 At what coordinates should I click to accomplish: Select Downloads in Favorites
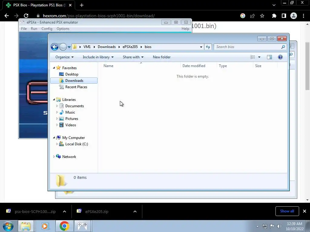click(74, 80)
